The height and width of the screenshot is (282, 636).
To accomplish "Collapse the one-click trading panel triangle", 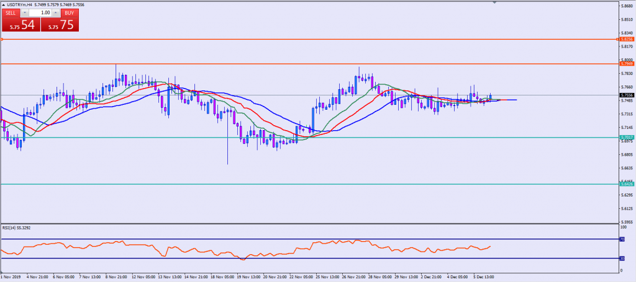I will click(4, 4).
